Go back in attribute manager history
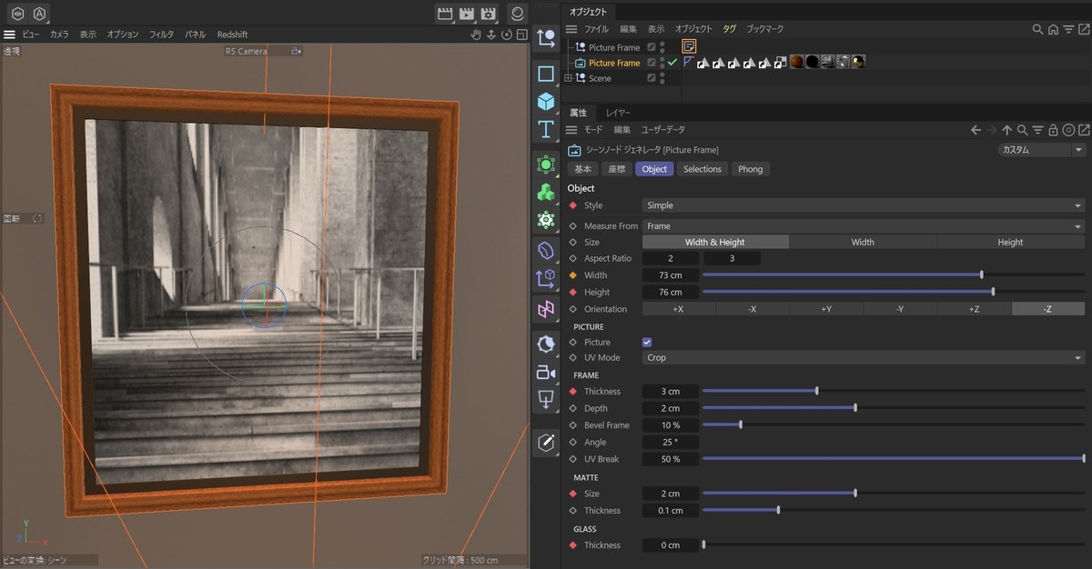Screen dimensions: 1092x569 [x=976, y=130]
